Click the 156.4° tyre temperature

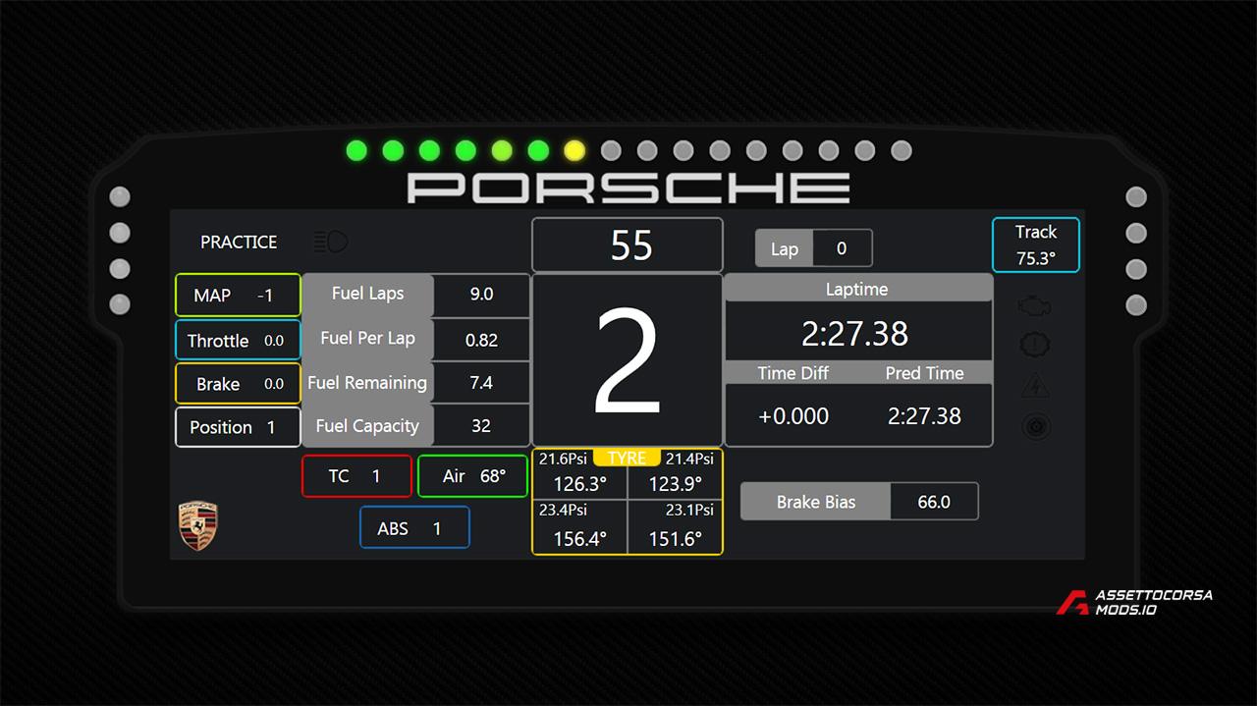pos(579,539)
